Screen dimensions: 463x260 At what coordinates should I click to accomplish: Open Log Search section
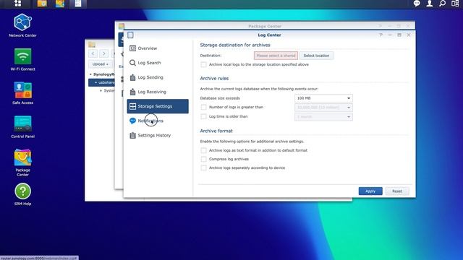click(x=158, y=63)
